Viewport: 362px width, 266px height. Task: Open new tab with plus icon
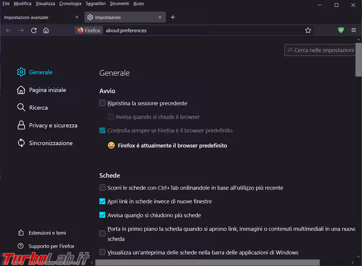pyautogui.click(x=173, y=17)
